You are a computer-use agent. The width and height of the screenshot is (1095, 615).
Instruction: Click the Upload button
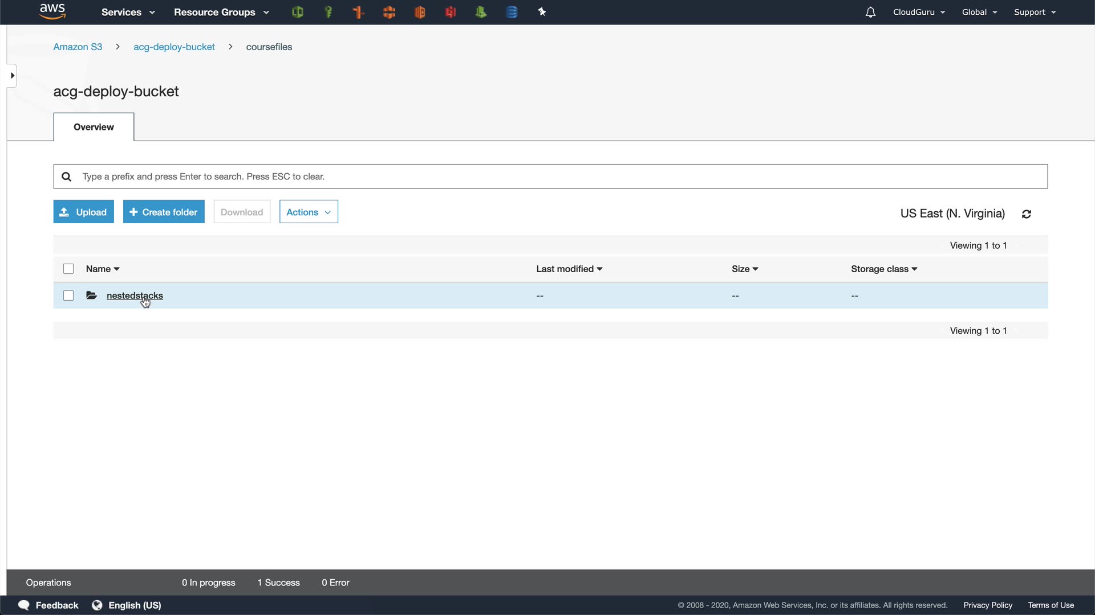[x=83, y=212]
